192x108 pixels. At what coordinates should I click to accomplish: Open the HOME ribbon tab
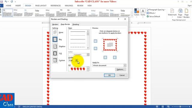coord(8,5)
